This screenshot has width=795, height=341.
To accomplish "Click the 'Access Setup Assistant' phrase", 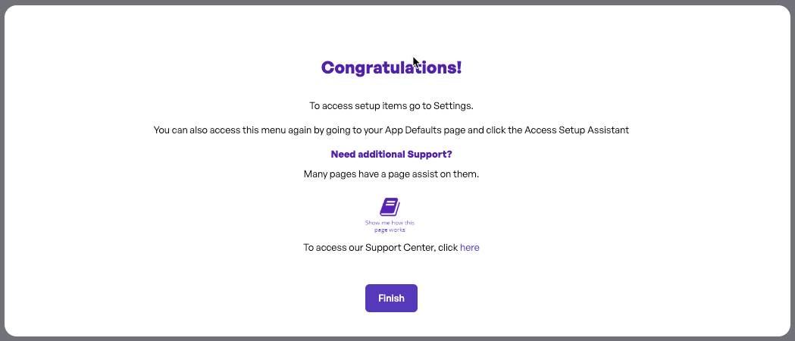I will (577, 130).
